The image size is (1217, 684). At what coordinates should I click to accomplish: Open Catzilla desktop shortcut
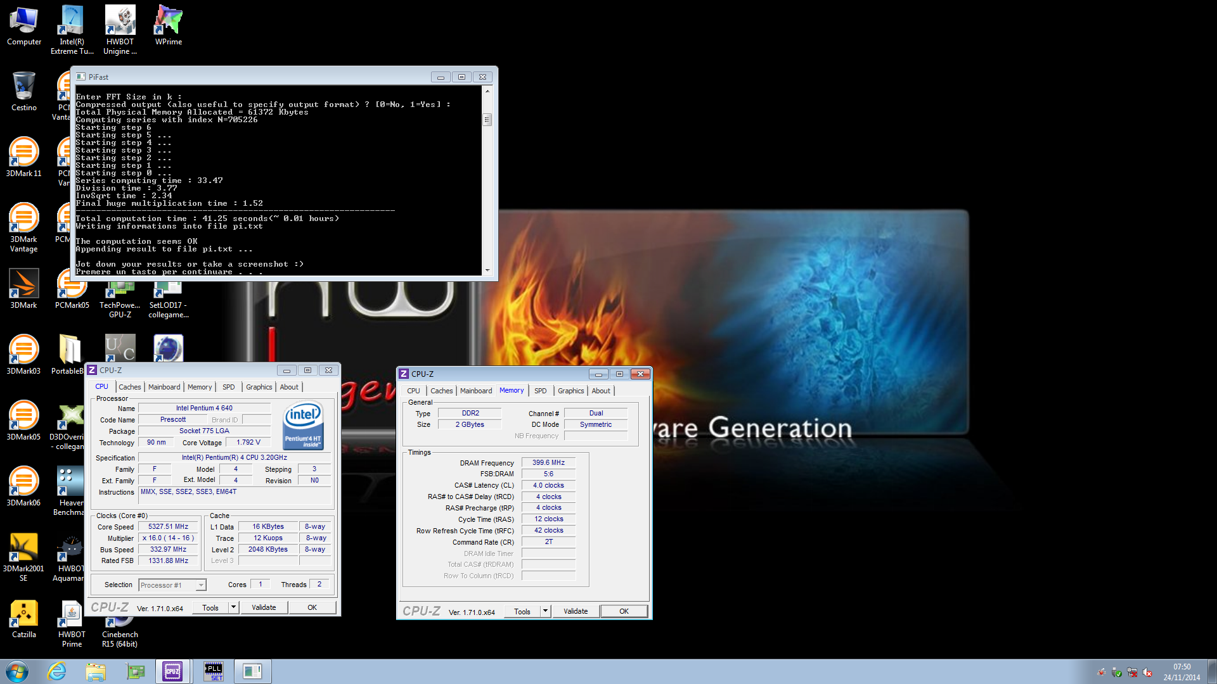24,619
